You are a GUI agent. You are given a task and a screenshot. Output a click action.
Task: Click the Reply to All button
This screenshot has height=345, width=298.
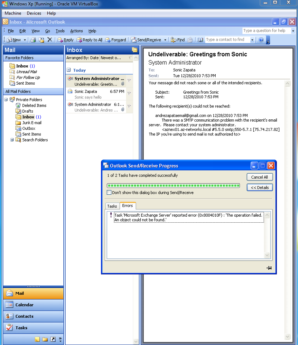[89, 40]
